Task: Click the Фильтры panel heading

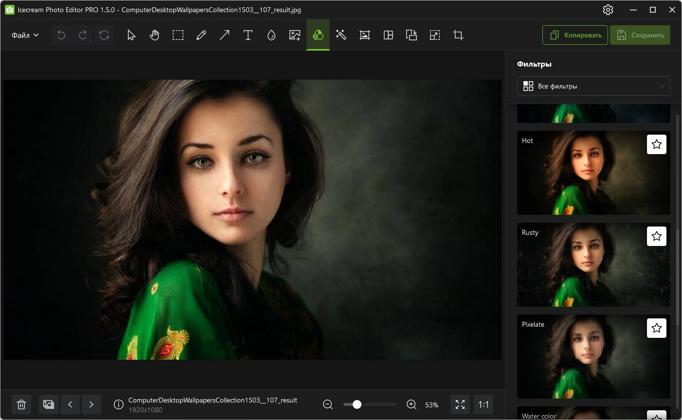Action: pos(534,64)
